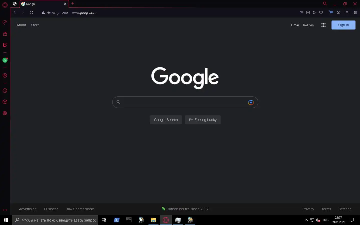The height and width of the screenshot is (225, 360).
Task: Open extensions cube icon in toolbar
Action: (339, 12)
